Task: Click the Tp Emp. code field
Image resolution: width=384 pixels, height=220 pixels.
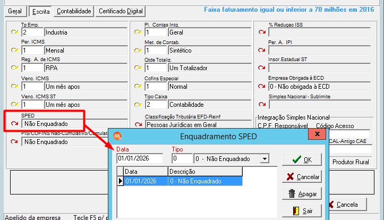Action: 32,32
